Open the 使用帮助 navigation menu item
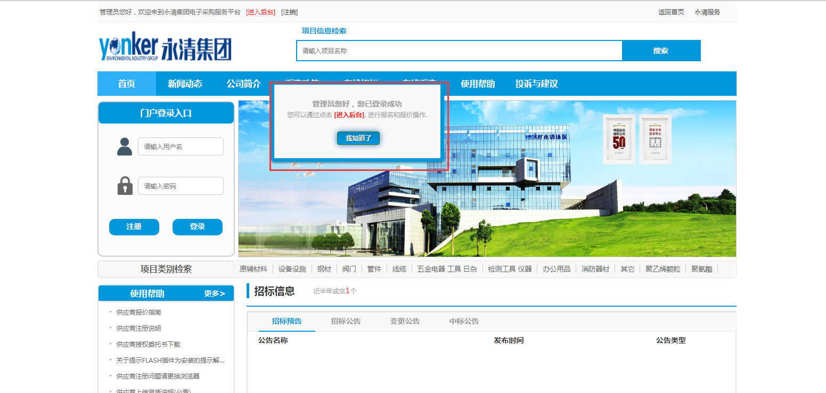 coord(478,84)
